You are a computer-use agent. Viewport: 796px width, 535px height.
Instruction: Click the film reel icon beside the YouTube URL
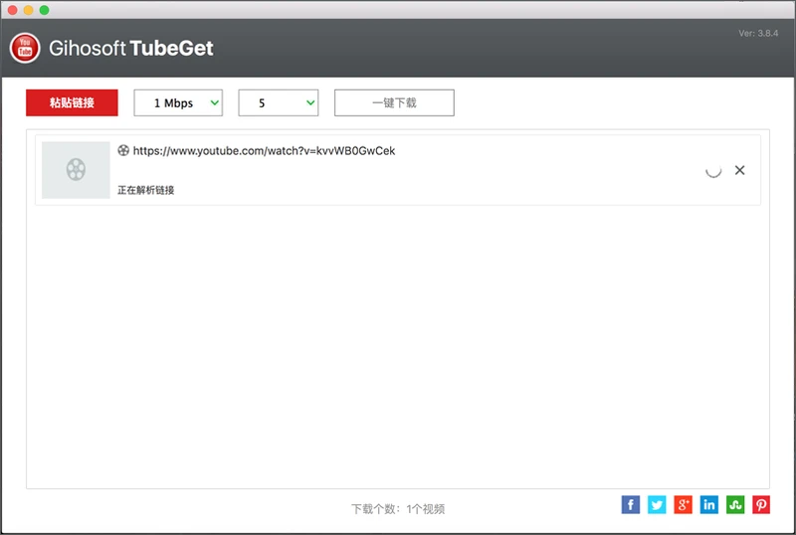pyautogui.click(x=123, y=150)
